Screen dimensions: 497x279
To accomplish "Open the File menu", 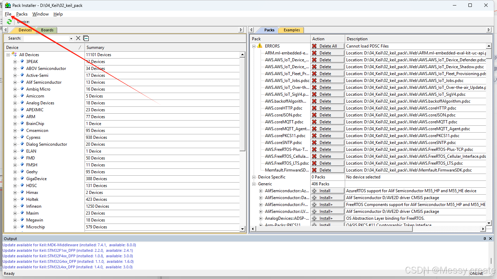I will coord(8,14).
